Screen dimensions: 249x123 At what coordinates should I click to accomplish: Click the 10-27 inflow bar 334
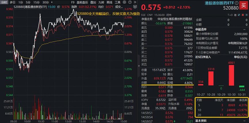[201, 85]
